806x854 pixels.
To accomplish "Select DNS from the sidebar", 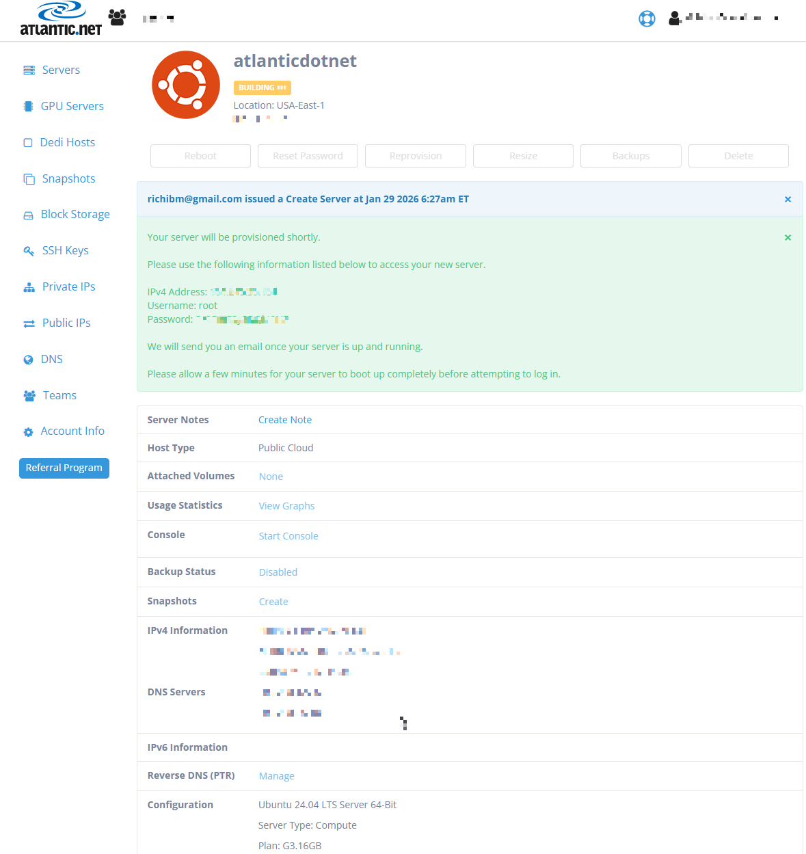I will (x=51, y=359).
